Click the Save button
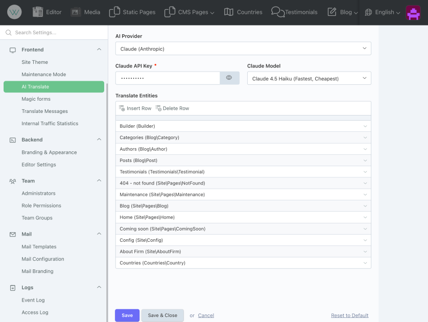This screenshot has width=428, height=322. 127,315
